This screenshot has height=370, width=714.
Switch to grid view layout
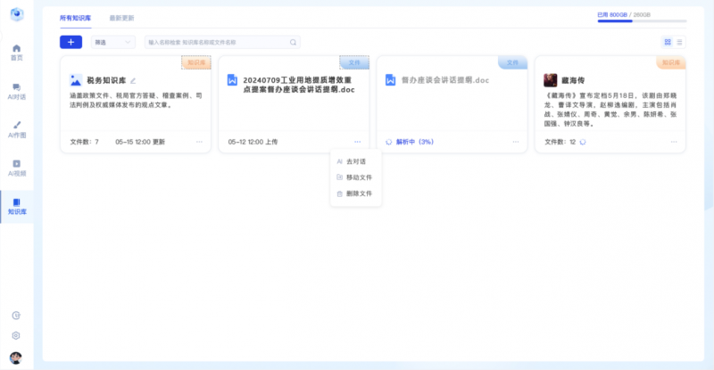668,42
